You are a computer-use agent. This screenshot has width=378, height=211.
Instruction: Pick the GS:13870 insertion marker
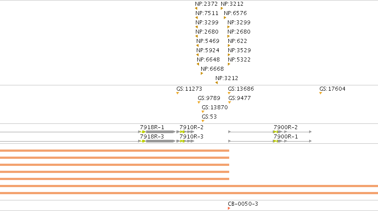tap(203, 112)
